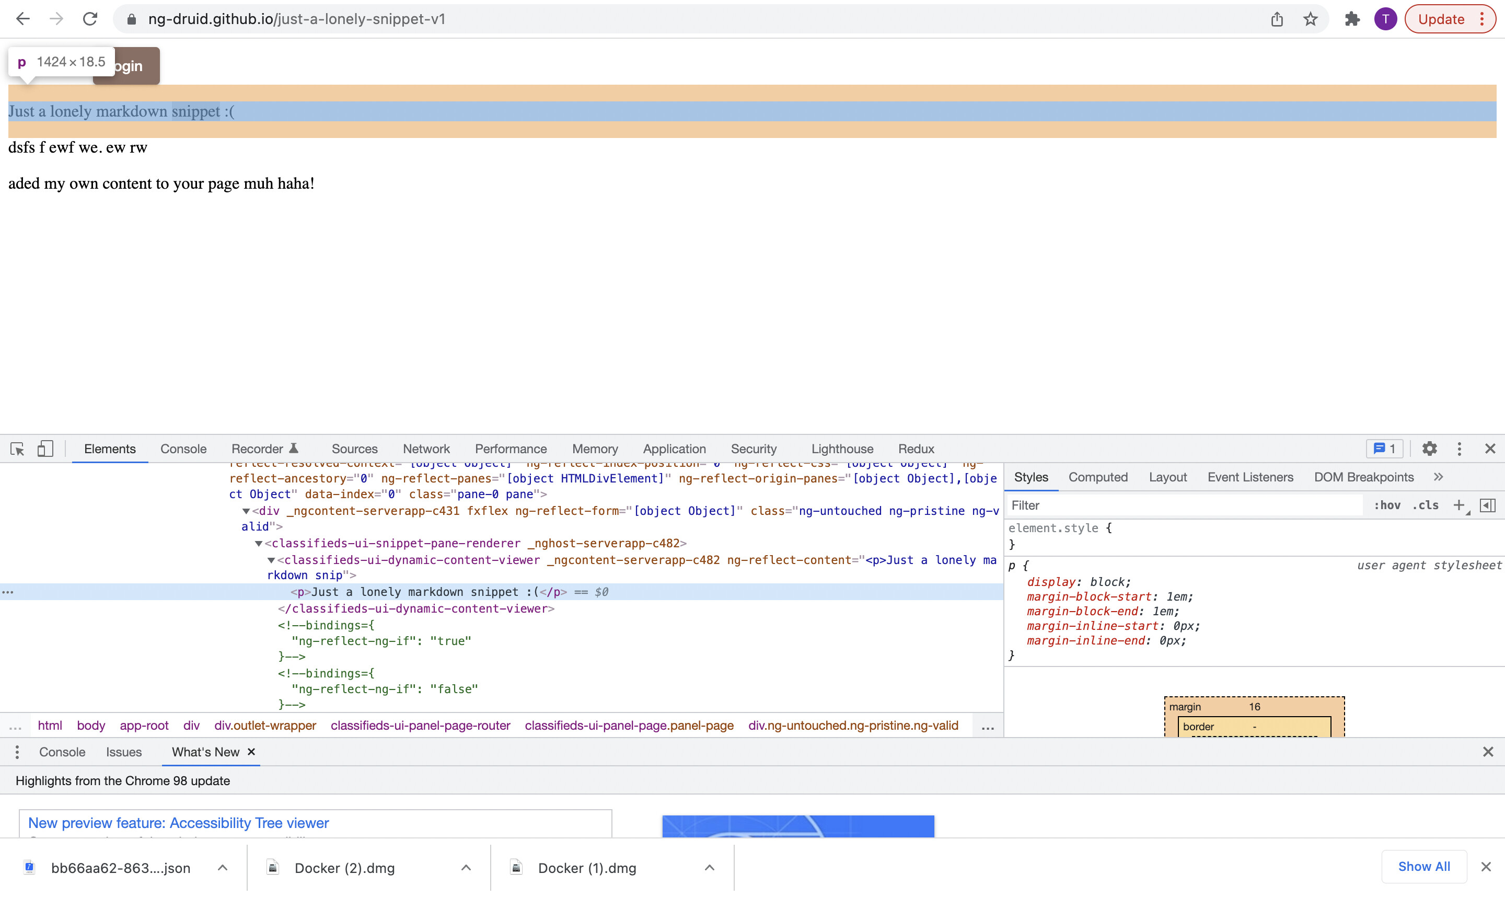This screenshot has width=1505, height=897.
Task: Toggle the .cls element classes panel
Action: coord(1425,505)
